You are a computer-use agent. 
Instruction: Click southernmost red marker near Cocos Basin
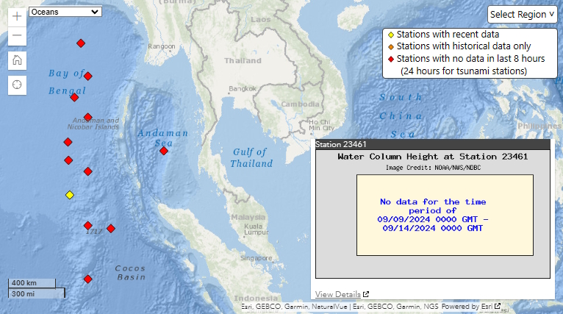click(88, 279)
